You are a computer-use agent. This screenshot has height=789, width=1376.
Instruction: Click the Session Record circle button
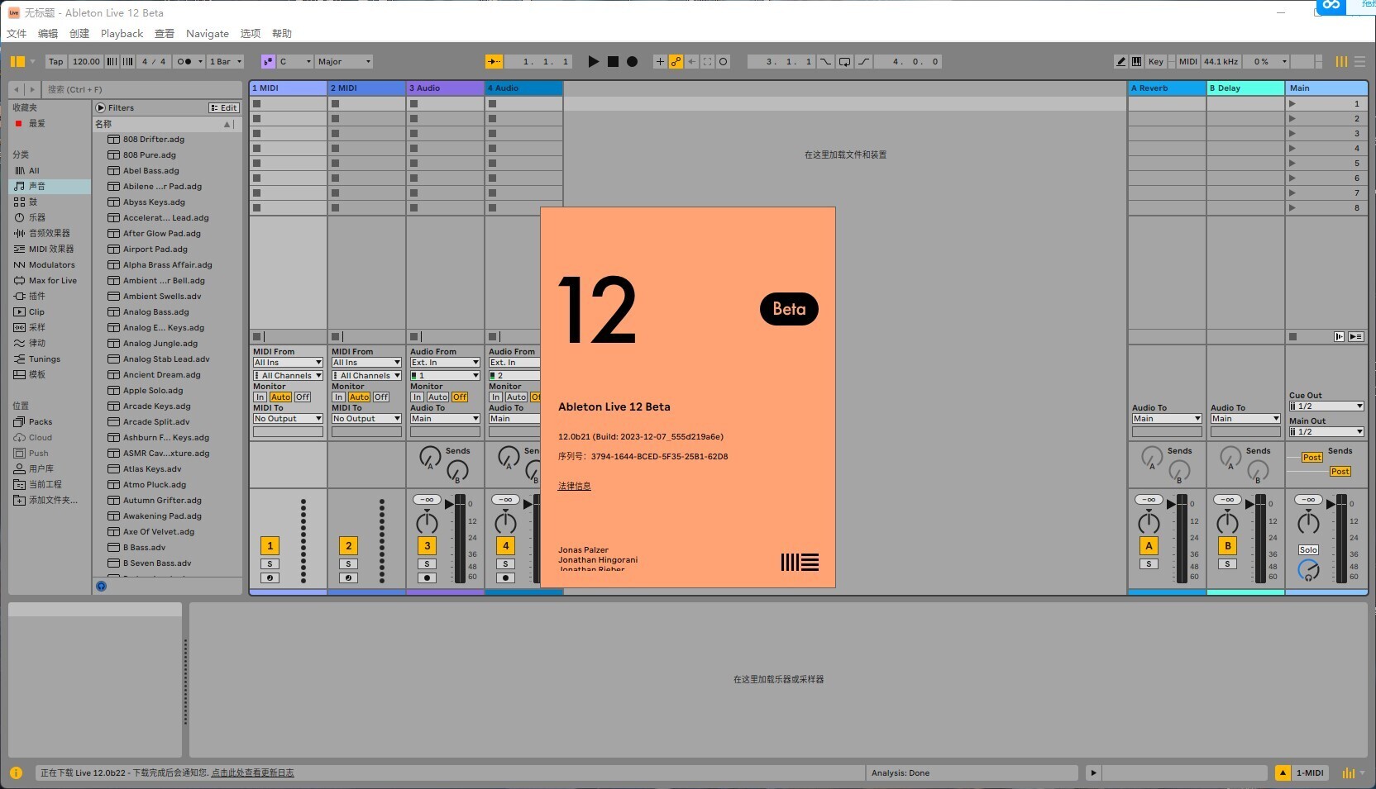point(723,61)
